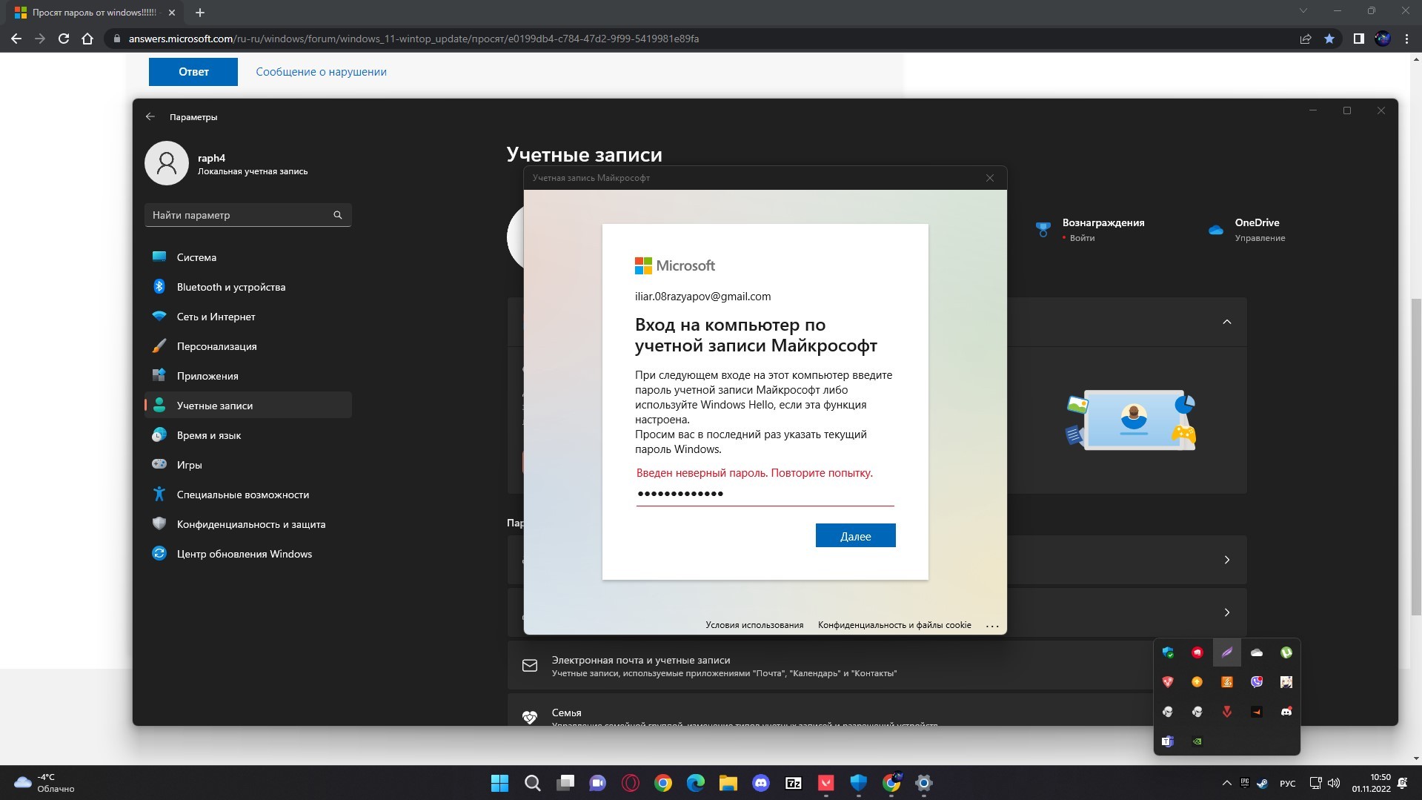Click the purple feather tray icon
This screenshot has height=800, width=1422.
click(x=1227, y=652)
